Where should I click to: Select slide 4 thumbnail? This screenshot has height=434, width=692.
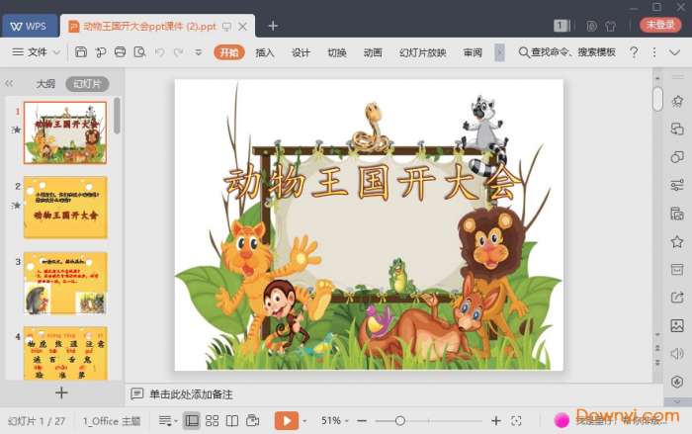pyautogui.click(x=65, y=353)
